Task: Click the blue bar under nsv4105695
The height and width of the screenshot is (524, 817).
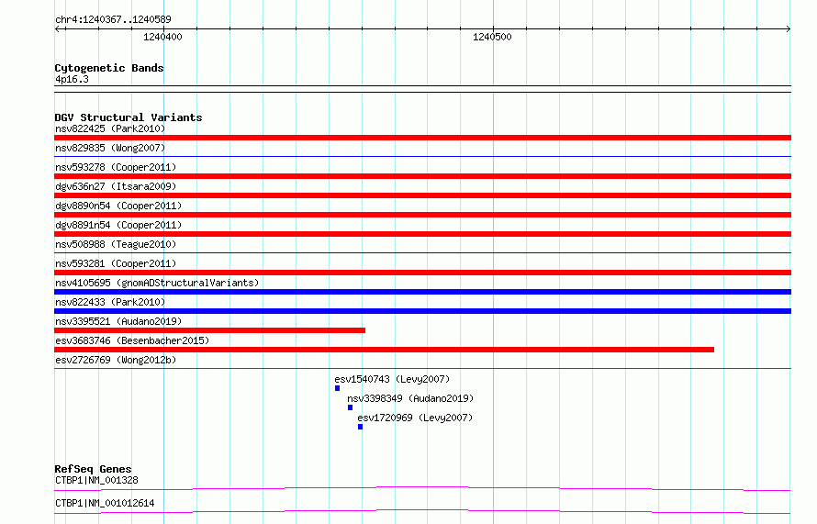Action: (x=422, y=292)
